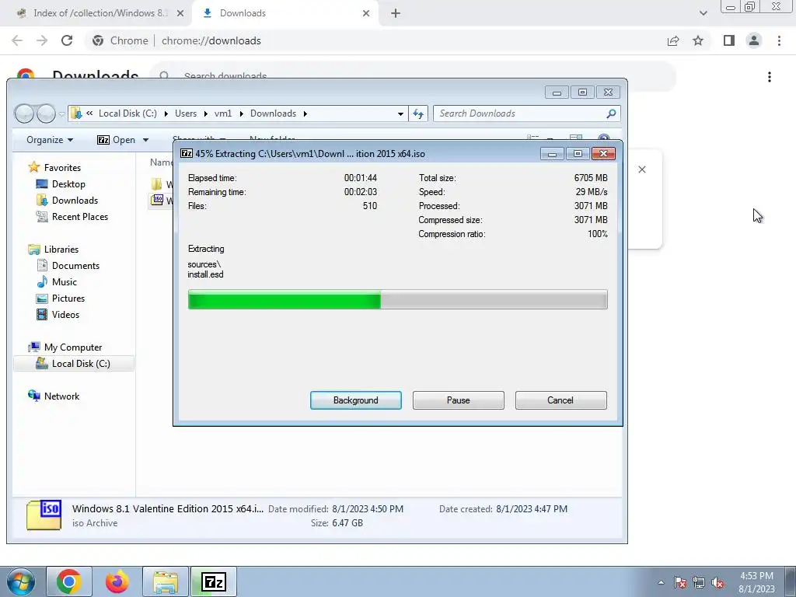Open Chrome tab search dropdown
This screenshot has height=597, width=796.
[x=703, y=13]
